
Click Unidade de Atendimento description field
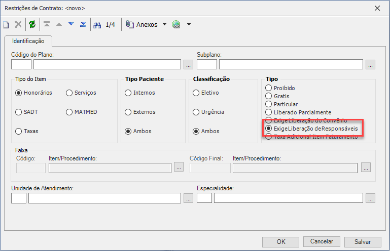pyautogui.click(x=104, y=198)
